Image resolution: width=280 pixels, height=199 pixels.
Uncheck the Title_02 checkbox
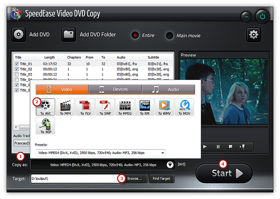click(17, 69)
